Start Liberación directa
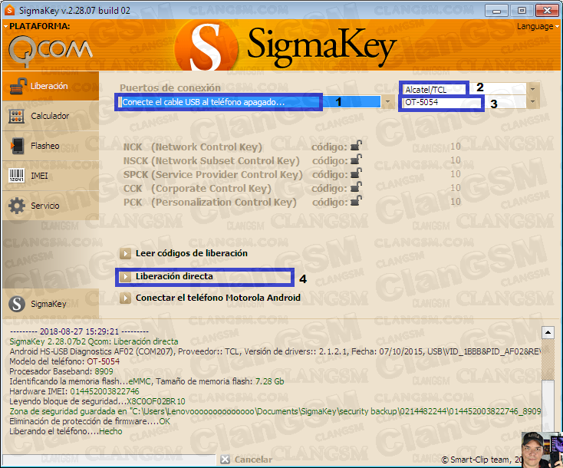563x468 pixels. click(174, 276)
